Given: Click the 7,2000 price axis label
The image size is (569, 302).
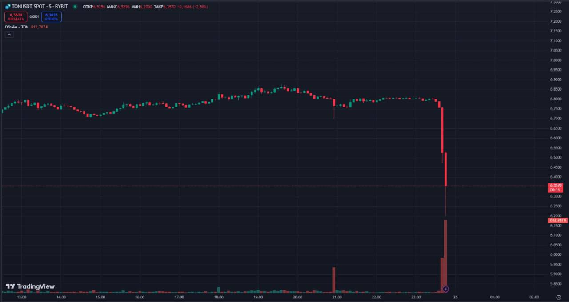Looking at the screenshot, I should [x=555, y=21].
